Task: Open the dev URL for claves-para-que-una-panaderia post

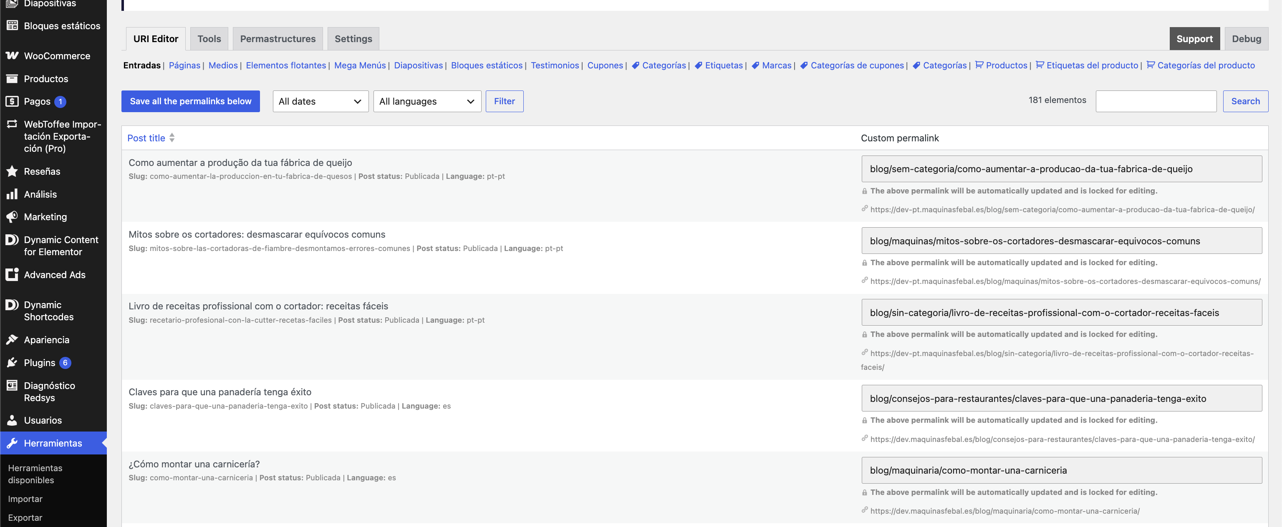Action: tap(1062, 439)
